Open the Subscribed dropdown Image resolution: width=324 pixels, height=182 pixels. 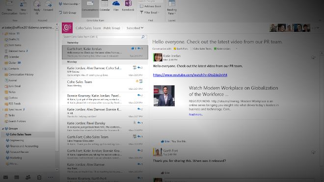pyautogui.click(x=135, y=28)
